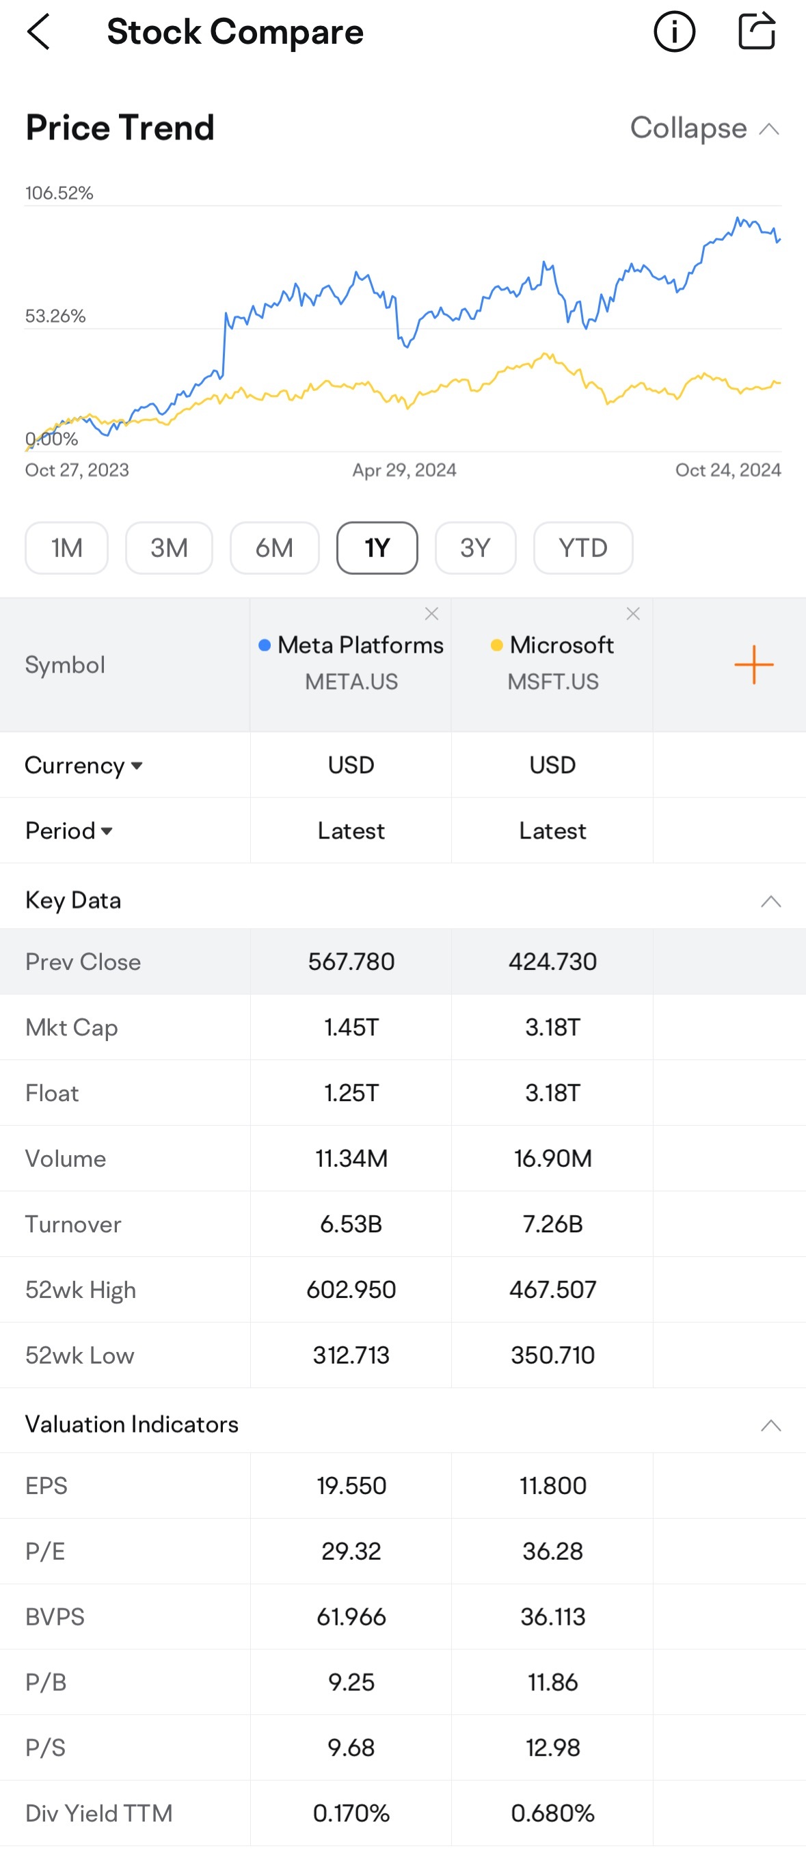806x1855 pixels.
Task: Tap the yellow Microsoft legend dot
Action: click(x=496, y=645)
